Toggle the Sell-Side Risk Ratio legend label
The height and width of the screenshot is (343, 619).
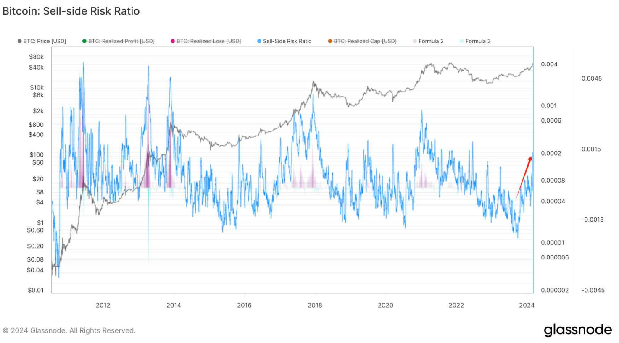coord(287,41)
